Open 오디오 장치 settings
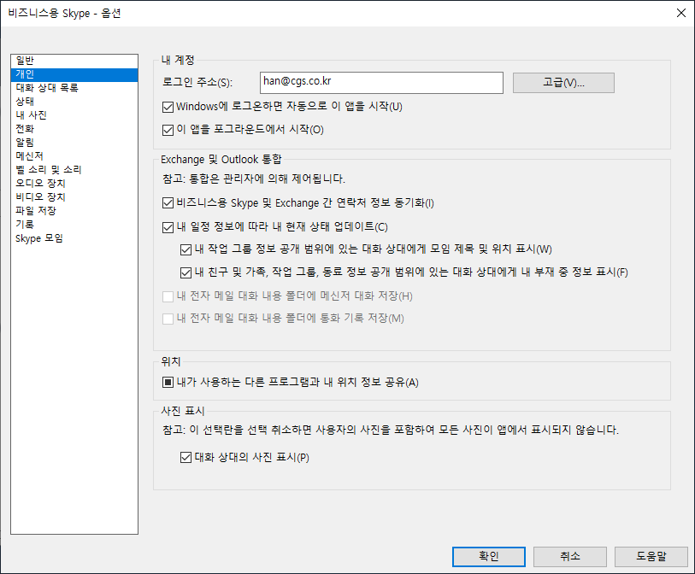This screenshot has height=574, width=695. pyautogui.click(x=74, y=184)
